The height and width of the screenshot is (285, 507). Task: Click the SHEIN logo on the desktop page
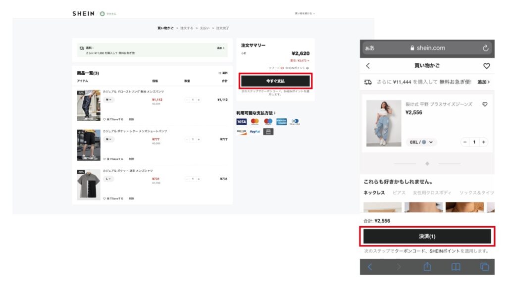(x=83, y=13)
